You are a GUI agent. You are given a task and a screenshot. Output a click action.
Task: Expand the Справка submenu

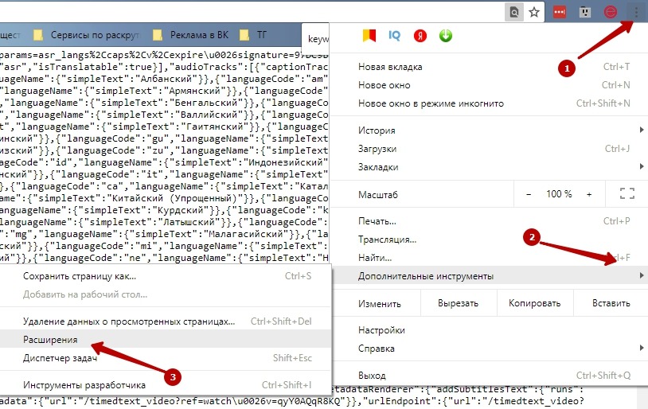[490, 349]
